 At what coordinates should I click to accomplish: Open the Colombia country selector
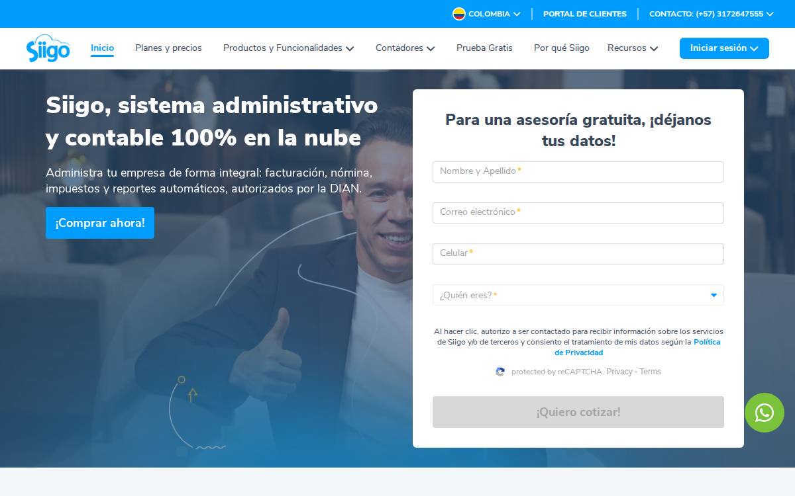487,14
